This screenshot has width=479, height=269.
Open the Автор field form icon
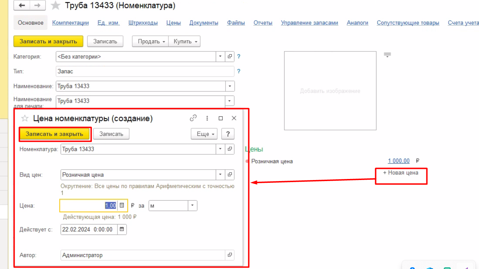click(230, 255)
